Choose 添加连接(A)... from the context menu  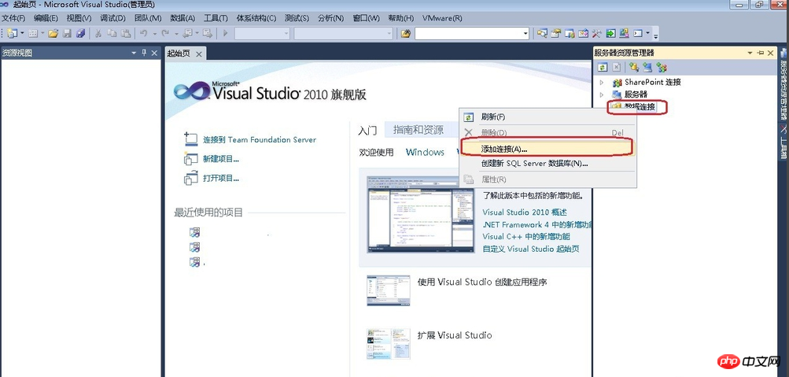click(x=504, y=149)
